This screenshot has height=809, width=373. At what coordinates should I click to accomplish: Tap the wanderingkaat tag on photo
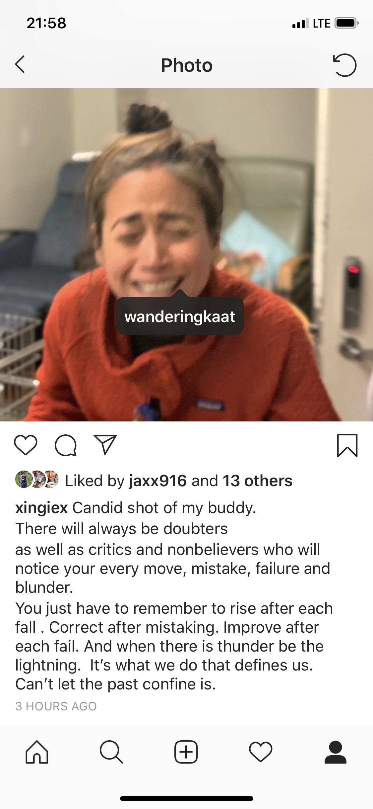click(180, 316)
